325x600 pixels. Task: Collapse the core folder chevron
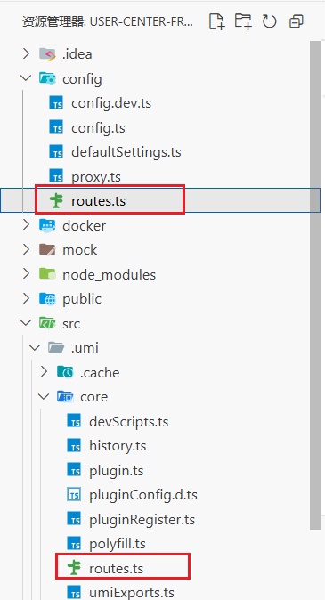click(44, 397)
